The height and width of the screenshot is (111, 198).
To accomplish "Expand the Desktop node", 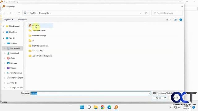I will 5,43.
